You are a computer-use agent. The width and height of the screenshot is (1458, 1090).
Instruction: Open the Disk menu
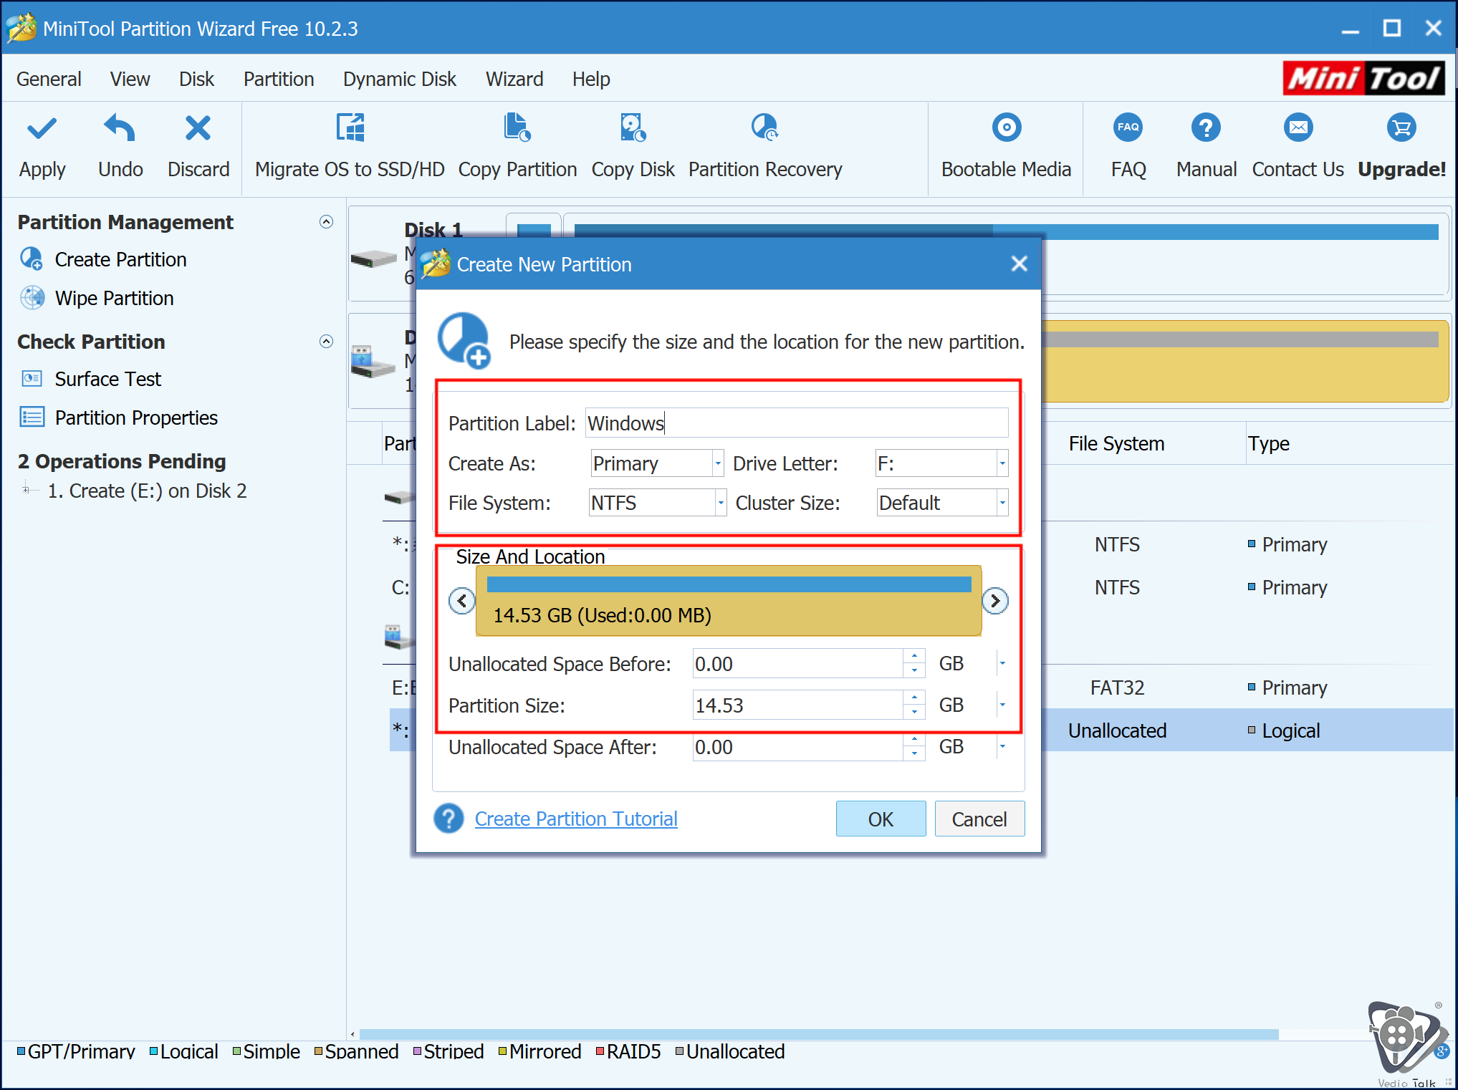(x=196, y=79)
